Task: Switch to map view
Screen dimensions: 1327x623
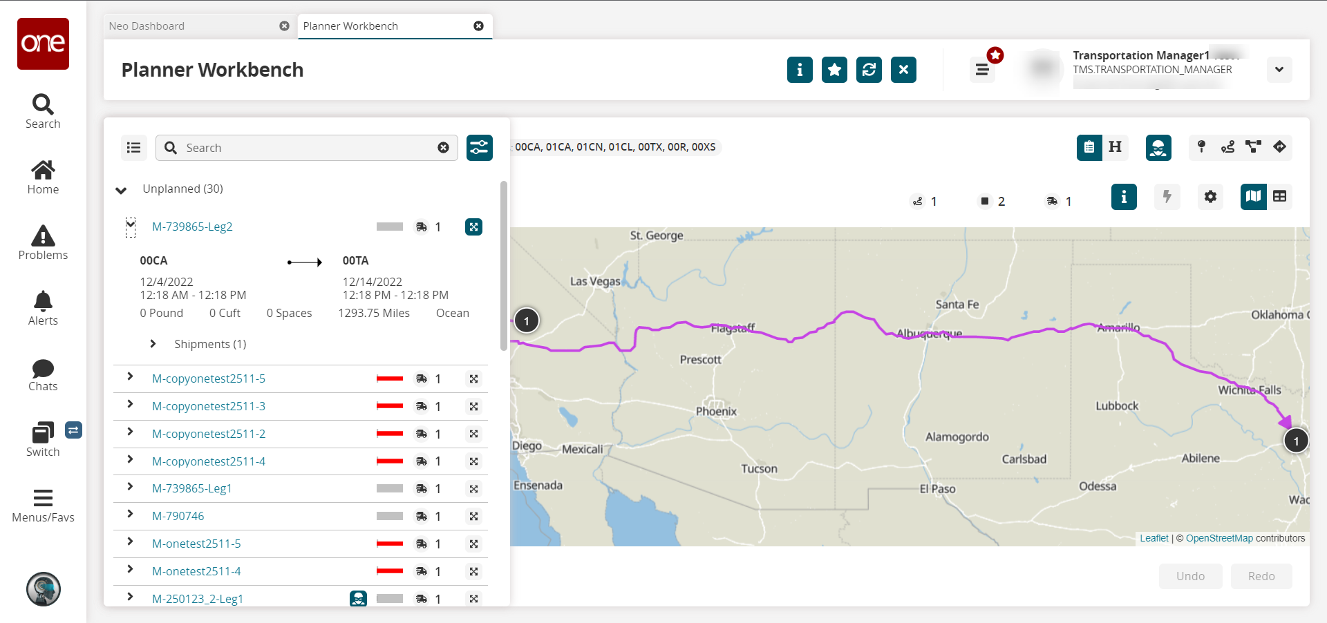Action: 1253,197
